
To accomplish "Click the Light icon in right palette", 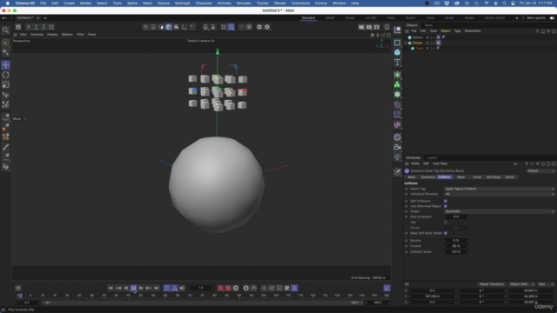I will coord(397,156).
